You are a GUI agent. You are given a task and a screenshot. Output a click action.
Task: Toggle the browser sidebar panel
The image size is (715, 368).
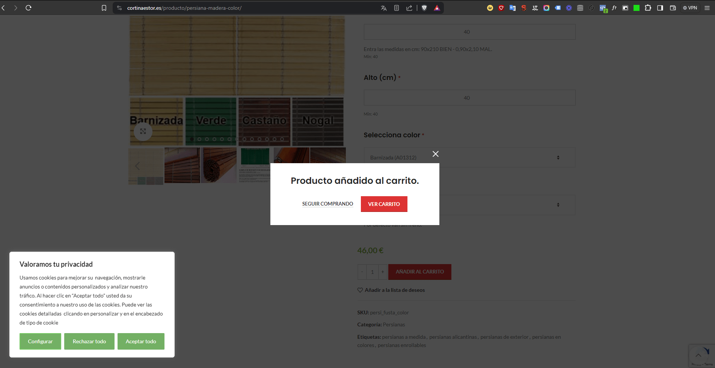[x=660, y=8]
